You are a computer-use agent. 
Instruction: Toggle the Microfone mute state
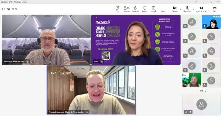click(187, 9)
